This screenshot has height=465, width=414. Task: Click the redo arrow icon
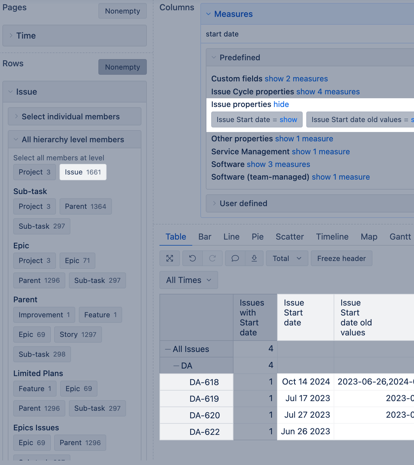coord(212,258)
